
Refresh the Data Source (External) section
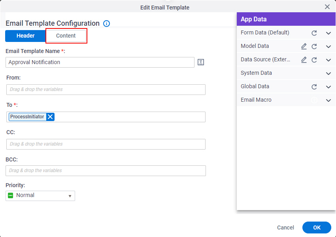tap(314, 60)
